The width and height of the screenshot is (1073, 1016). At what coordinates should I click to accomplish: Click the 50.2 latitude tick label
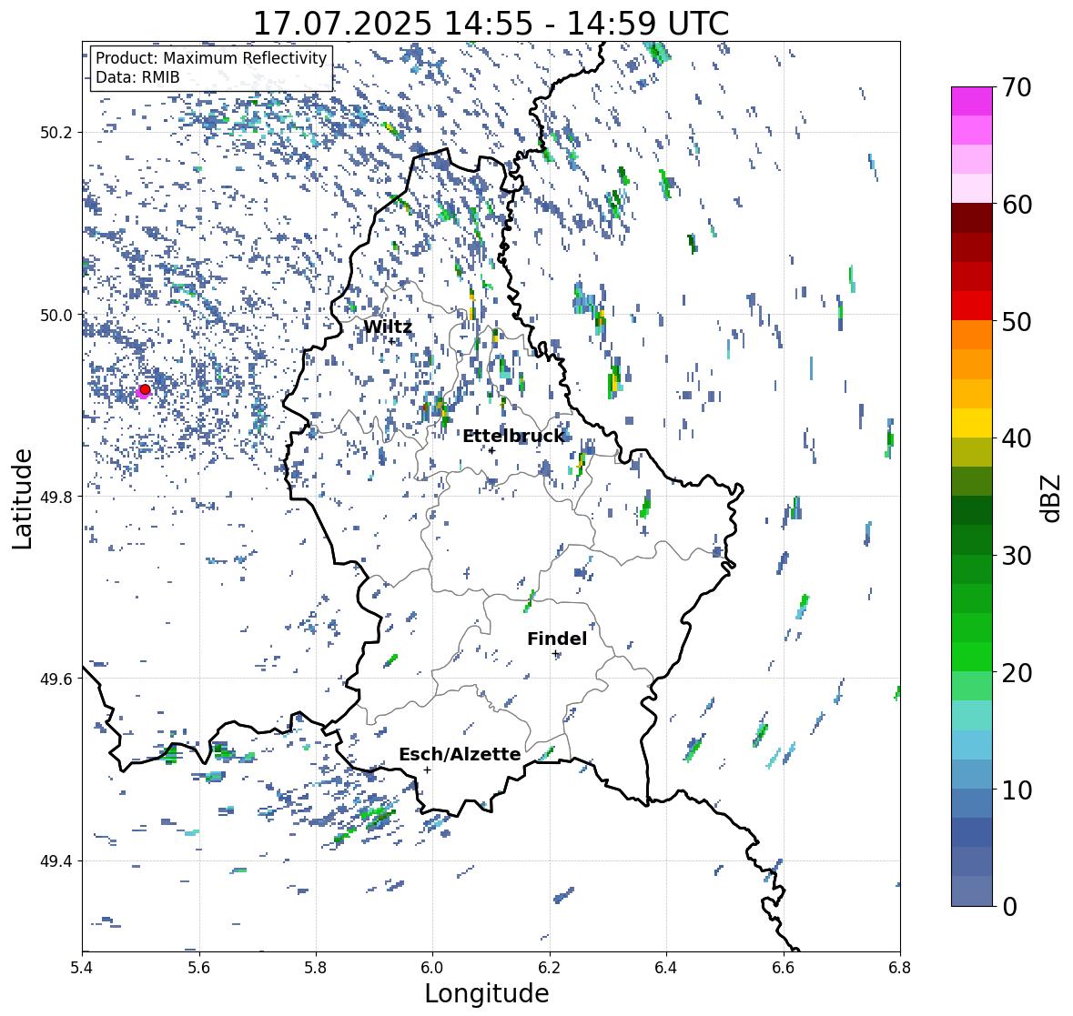(57, 133)
